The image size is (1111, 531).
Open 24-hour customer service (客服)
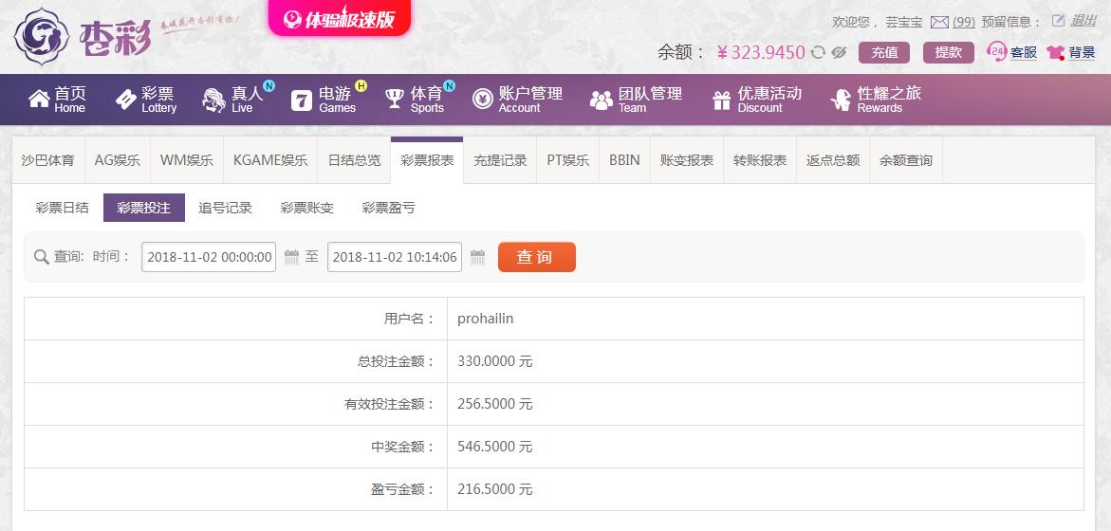1012,52
